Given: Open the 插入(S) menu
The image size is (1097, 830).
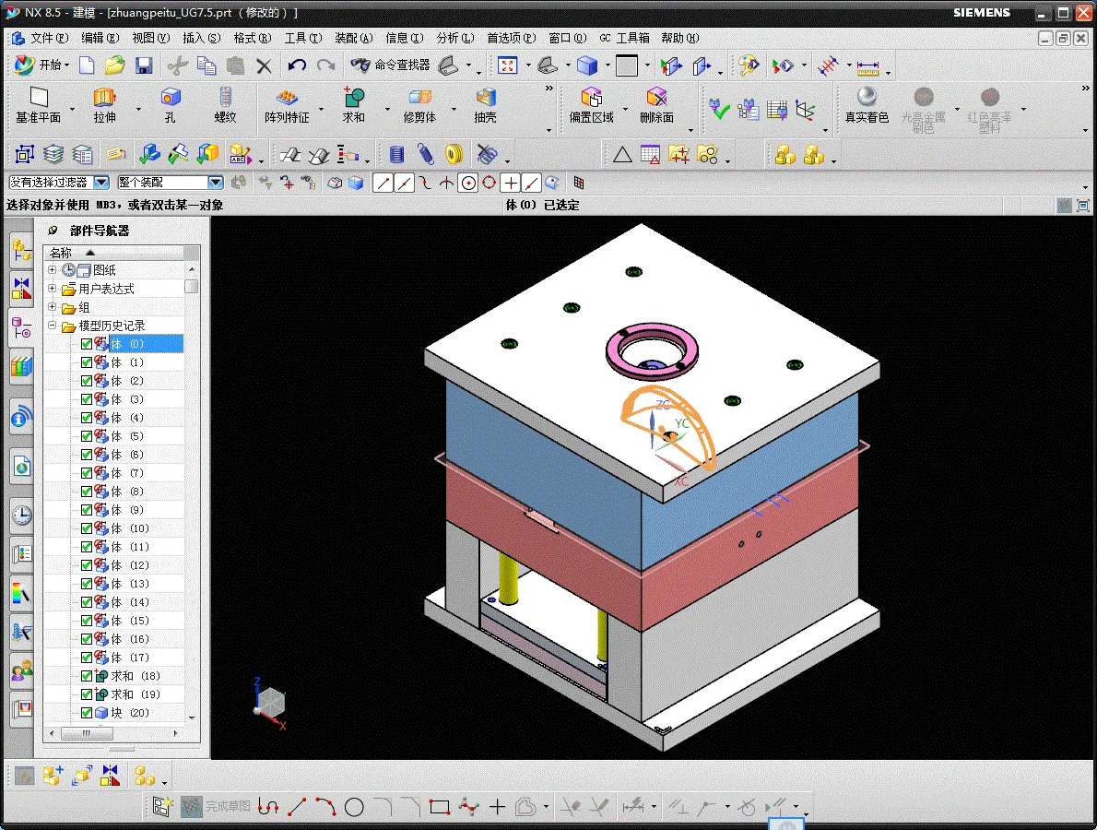Looking at the screenshot, I should [x=202, y=38].
